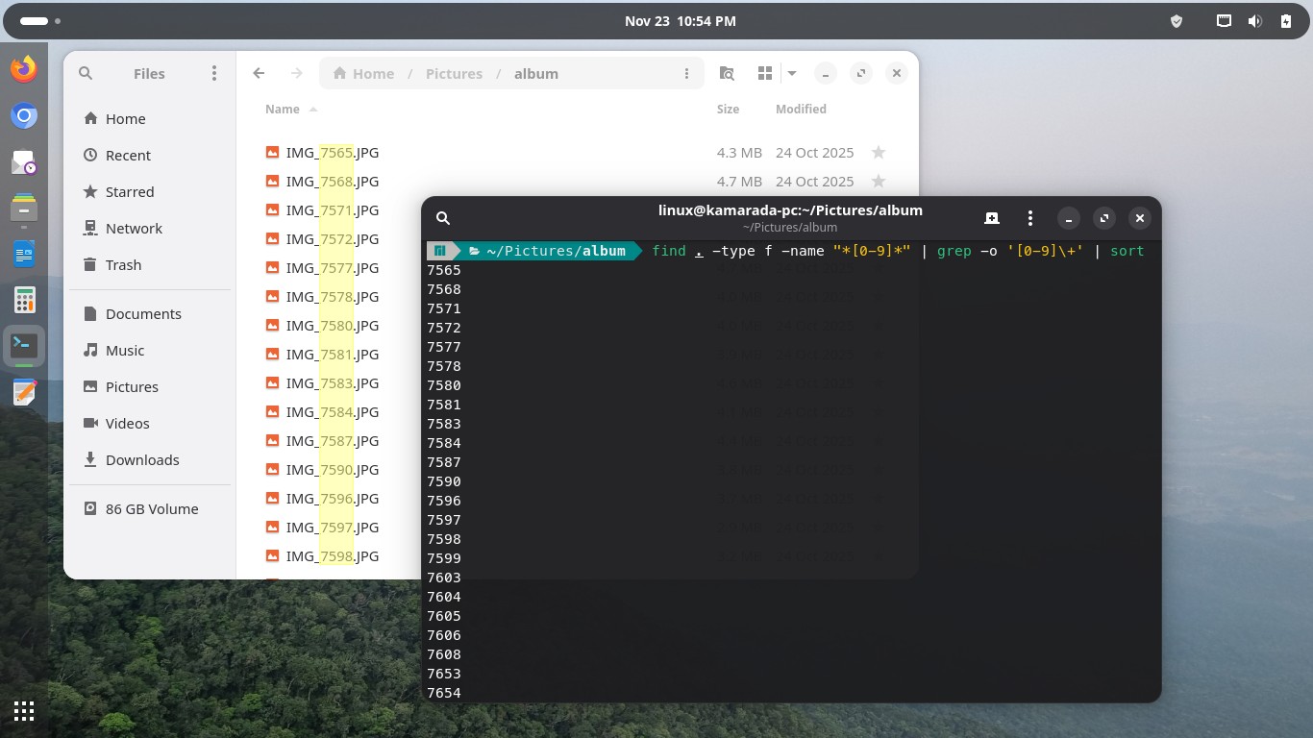The image size is (1313, 738).
Task: Go to Pictures in the path bar
Action: point(454,73)
